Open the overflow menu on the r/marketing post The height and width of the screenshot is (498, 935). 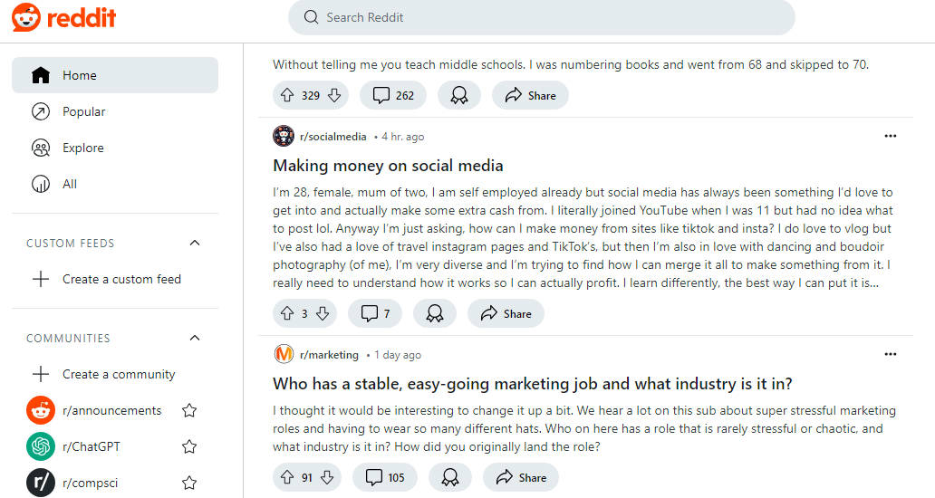click(x=891, y=354)
